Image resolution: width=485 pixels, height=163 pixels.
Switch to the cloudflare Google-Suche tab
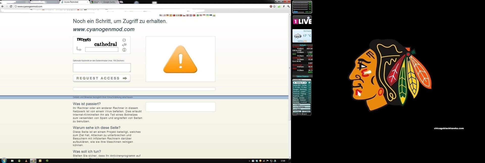[x=104, y=2]
